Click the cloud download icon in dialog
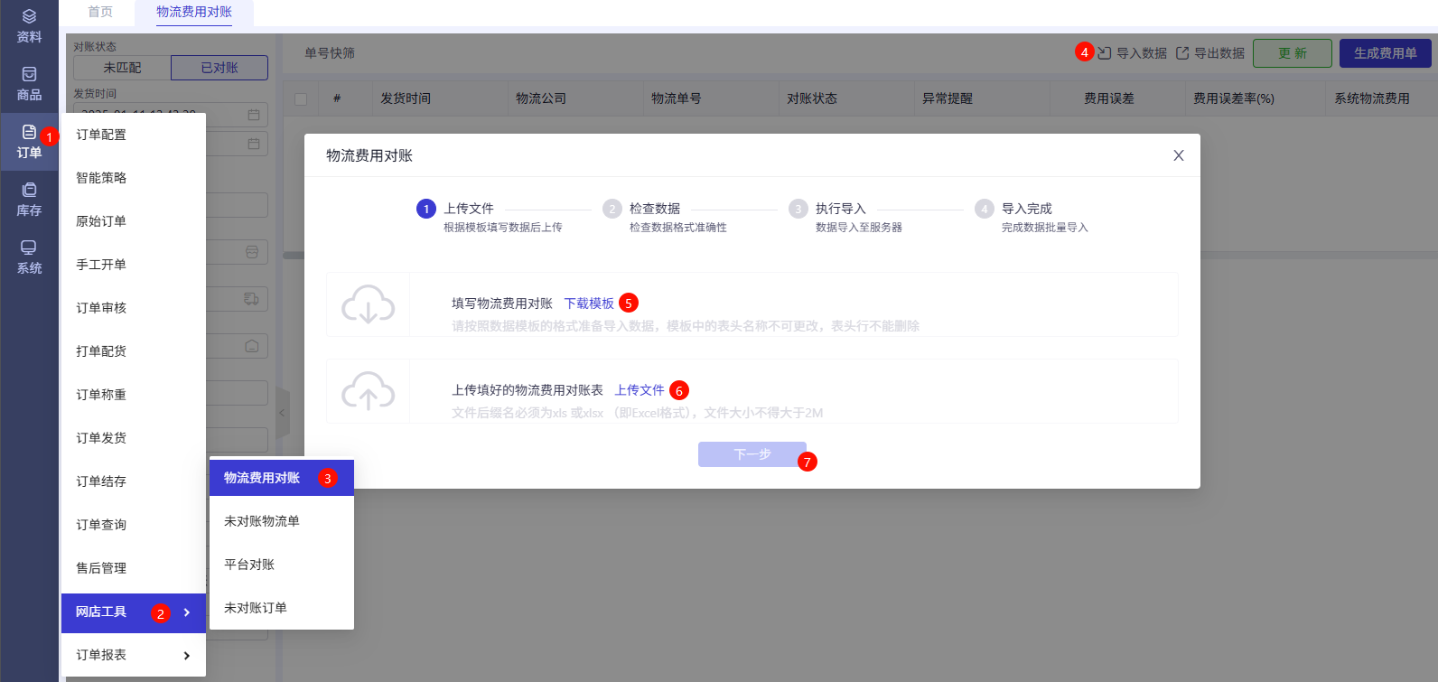This screenshot has height=682, width=1438. (x=368, y=304)
